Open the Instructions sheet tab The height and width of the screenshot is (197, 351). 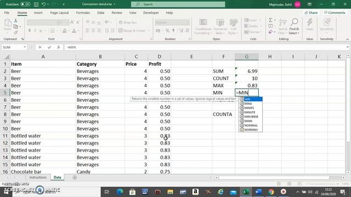click(x=38, y=177)
